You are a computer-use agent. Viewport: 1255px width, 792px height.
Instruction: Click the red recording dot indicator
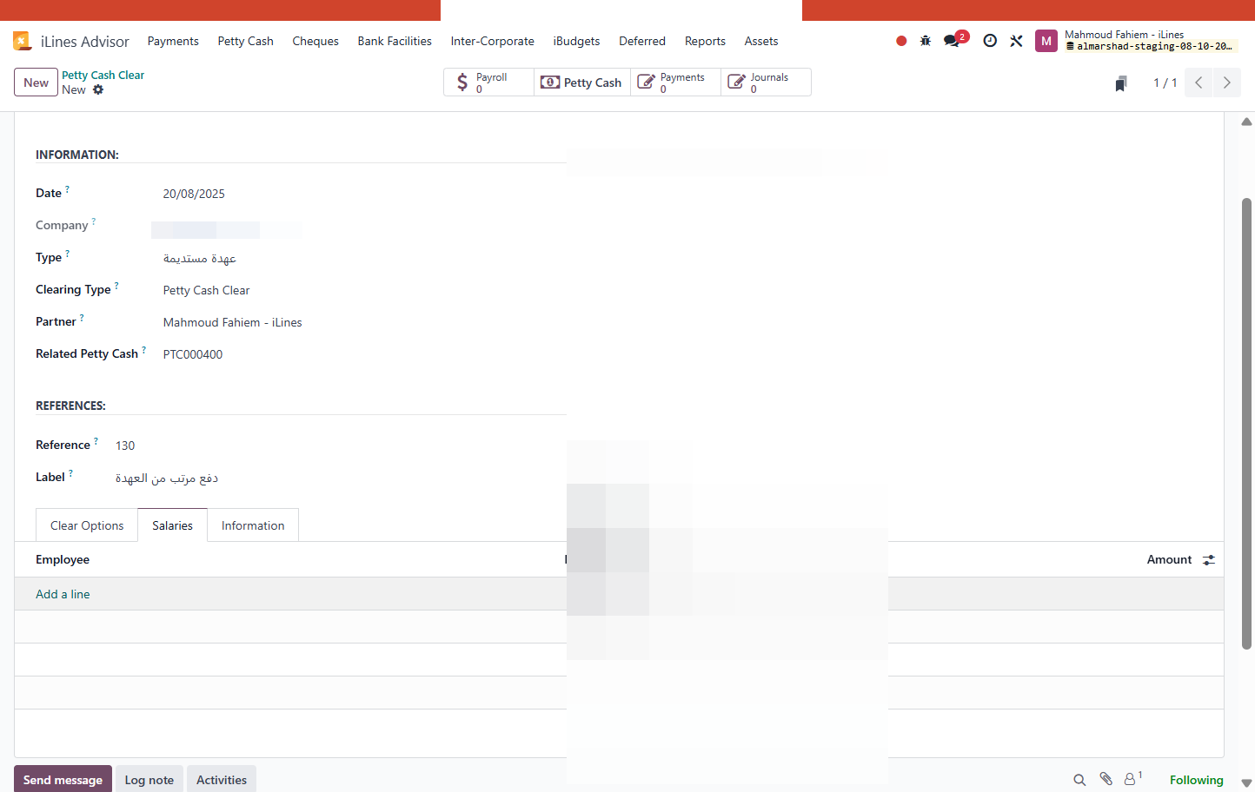tap(901, 41)
